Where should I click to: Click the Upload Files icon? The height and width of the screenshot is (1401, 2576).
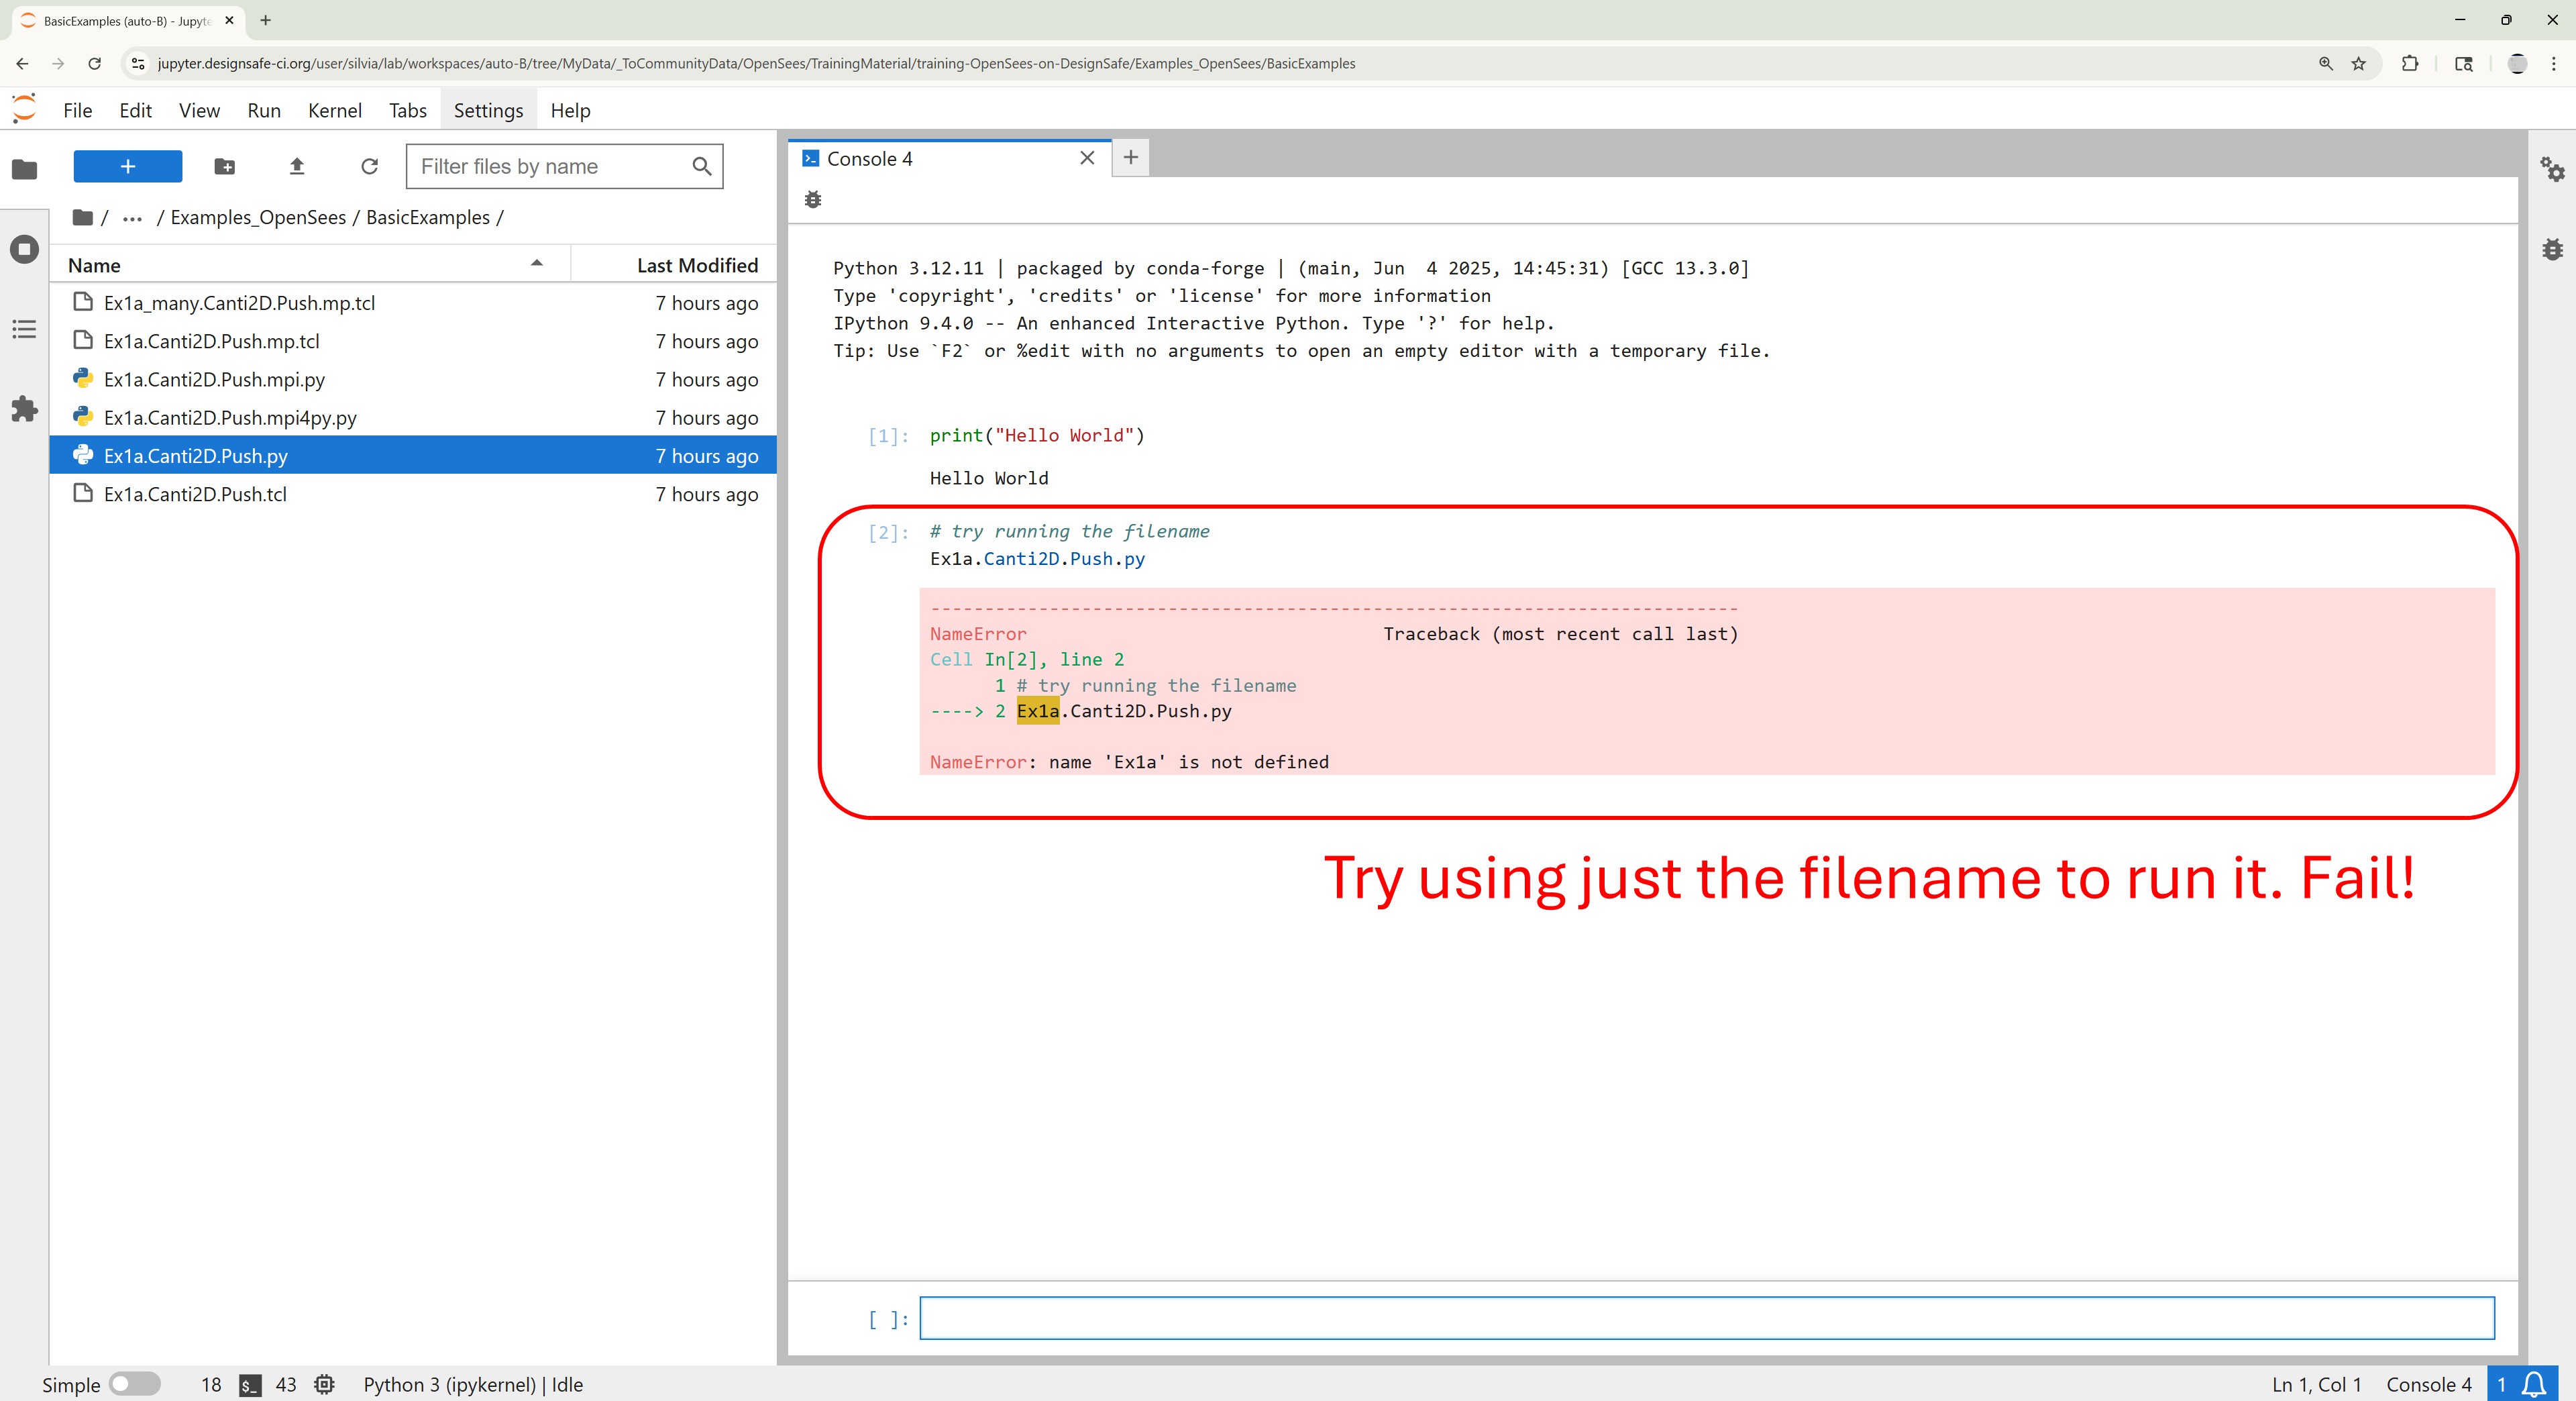pos(296,166)
